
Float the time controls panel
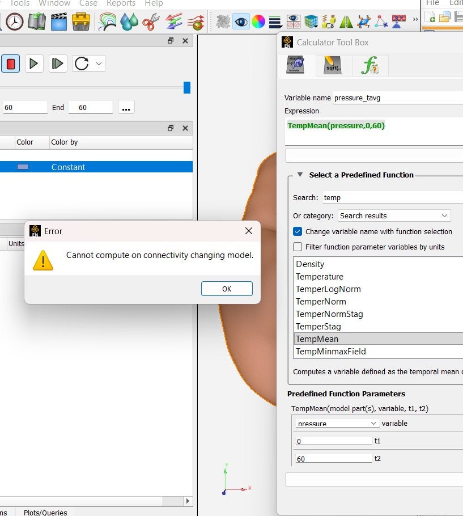(x=171, y=40)
